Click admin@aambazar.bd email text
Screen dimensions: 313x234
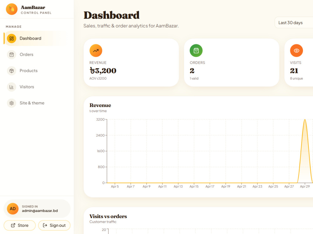[40, 211]
